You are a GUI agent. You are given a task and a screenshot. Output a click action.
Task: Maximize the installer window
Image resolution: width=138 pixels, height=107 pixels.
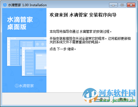(122, 5)
